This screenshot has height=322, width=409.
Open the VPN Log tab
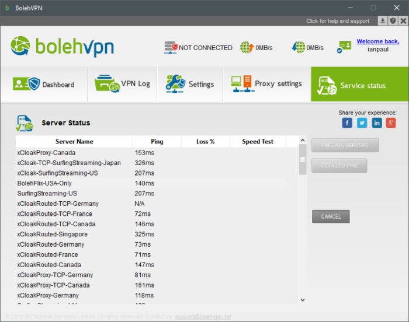(122, 84)
